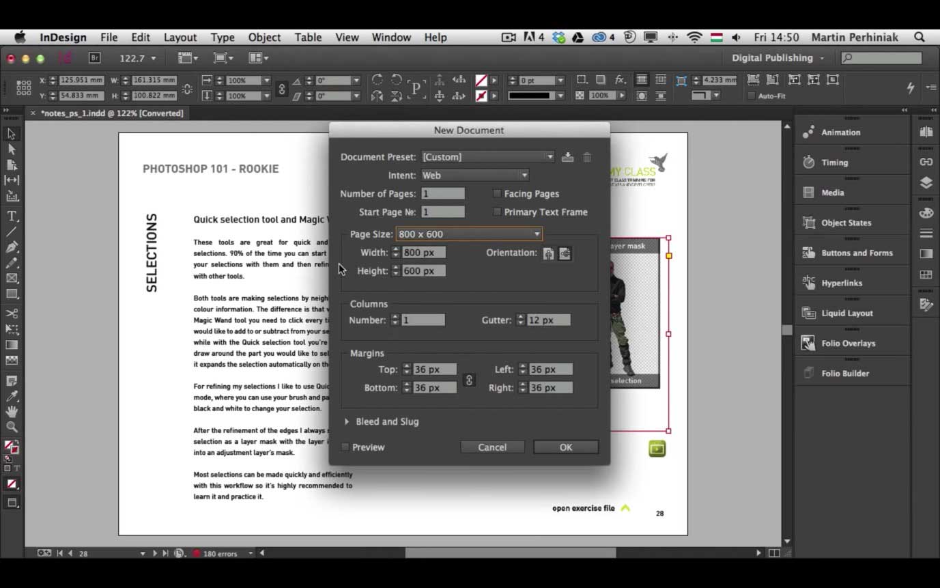The width and height of the screenshot is (940, 588).
Task: Open the Intent dropdown set to Web
Action: click(x=475, y=176)
